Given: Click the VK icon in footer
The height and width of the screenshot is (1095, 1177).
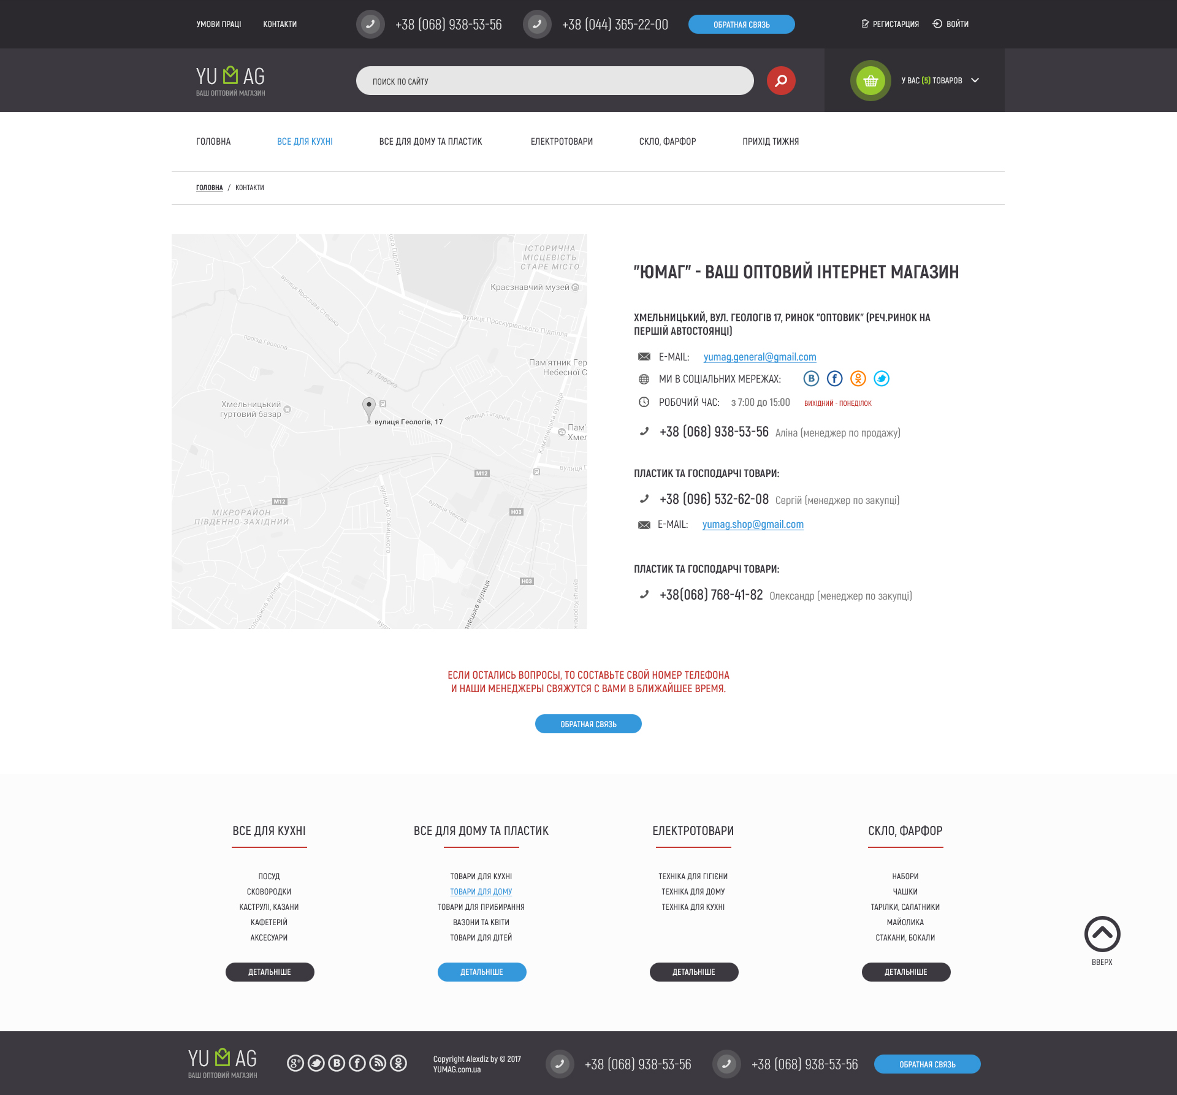Looking at the screenshot, I should pyautogui.click(x=337, y=1063).
